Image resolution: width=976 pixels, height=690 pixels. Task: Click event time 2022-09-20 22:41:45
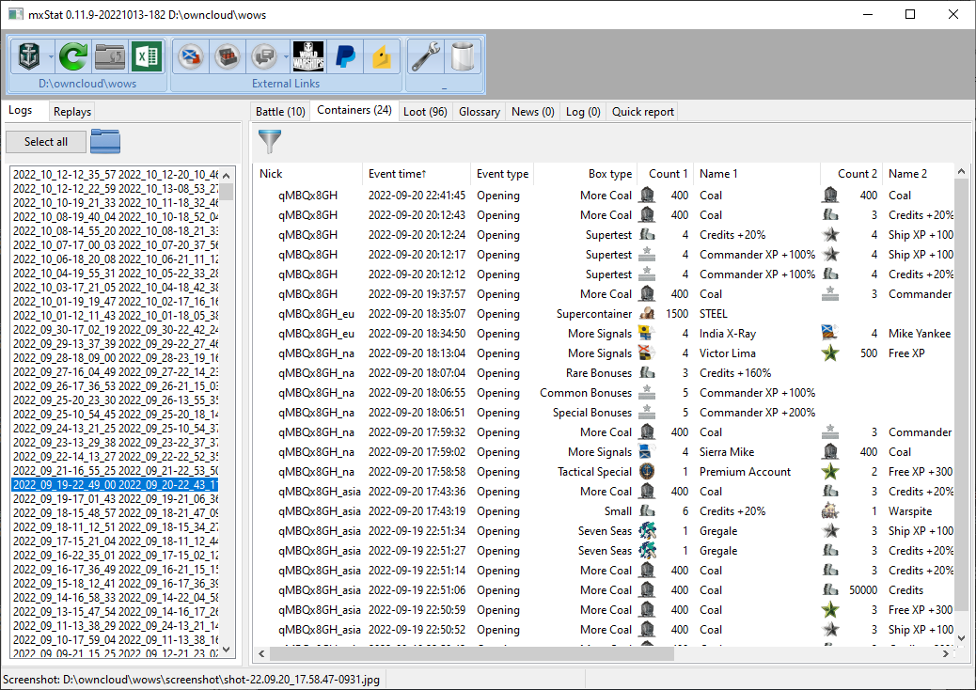[417, 195]
